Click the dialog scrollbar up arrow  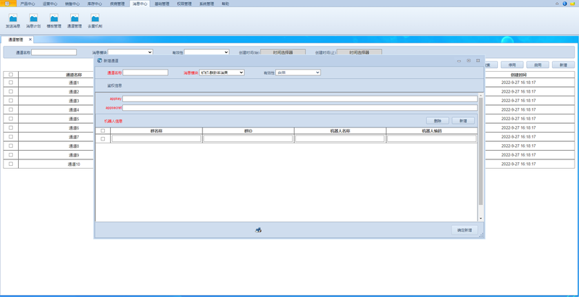[x=481, y=96]
